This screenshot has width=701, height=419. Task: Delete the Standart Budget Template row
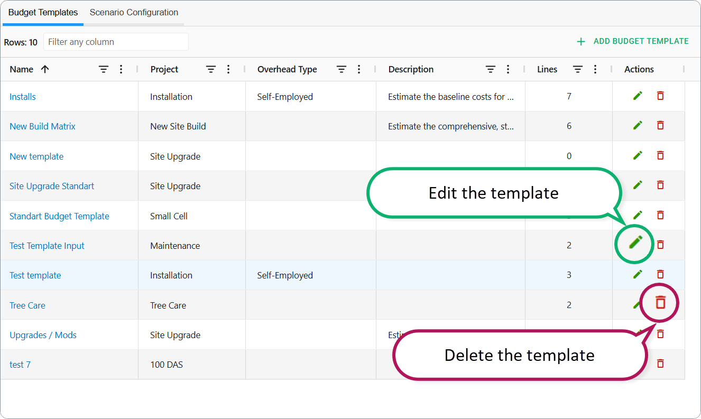tap(660, 215)
